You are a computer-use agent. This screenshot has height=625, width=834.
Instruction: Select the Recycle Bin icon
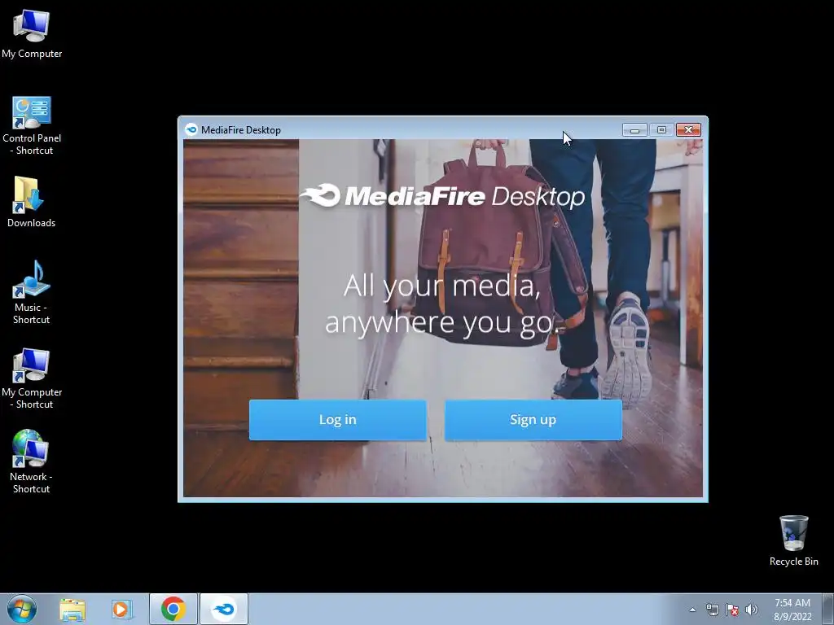click(793, 540)
